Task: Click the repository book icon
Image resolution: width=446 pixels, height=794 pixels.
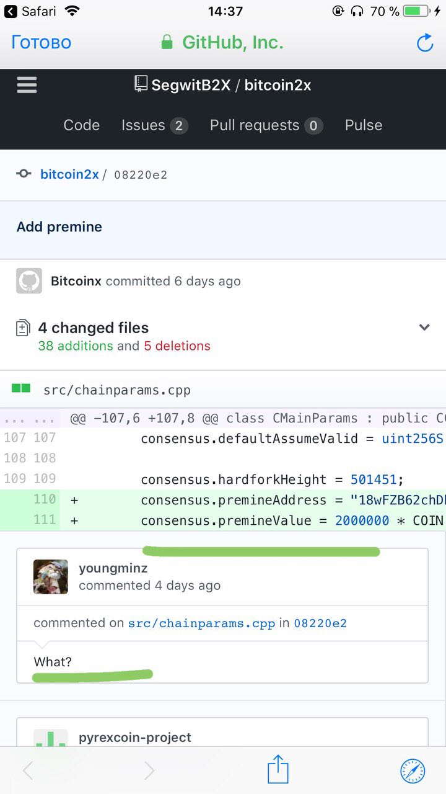Action: (x=141, y=84)
